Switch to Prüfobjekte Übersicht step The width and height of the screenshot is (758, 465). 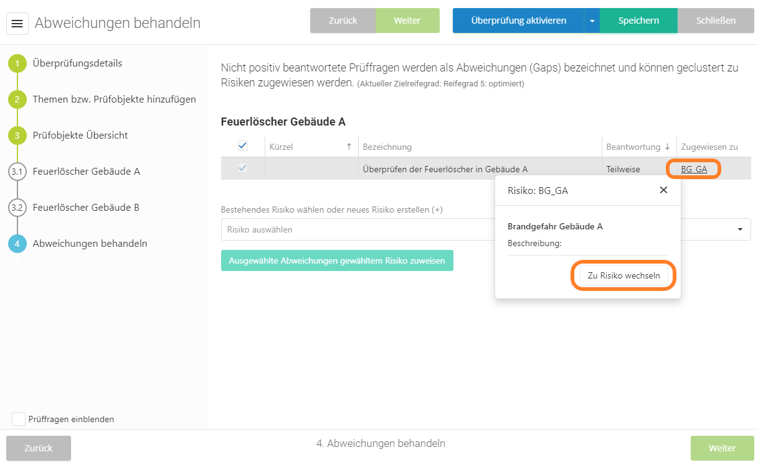[x=80, y=136]
